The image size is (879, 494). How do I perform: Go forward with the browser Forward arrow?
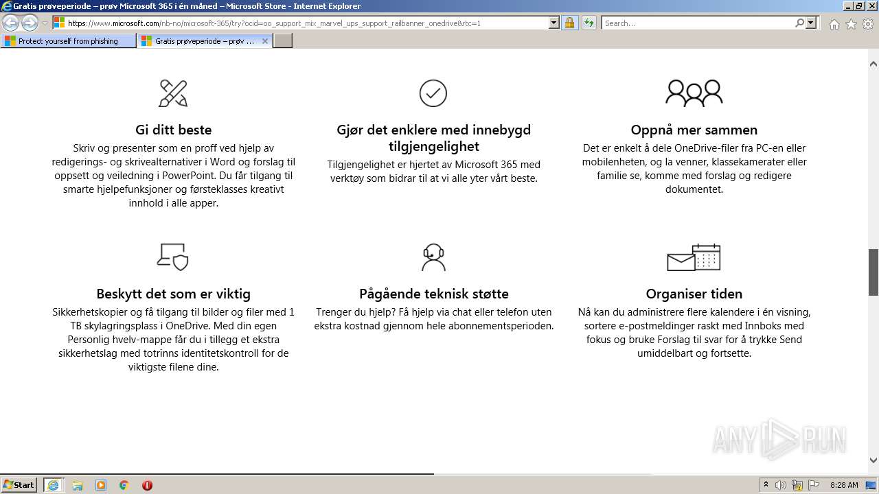point(30,23)
